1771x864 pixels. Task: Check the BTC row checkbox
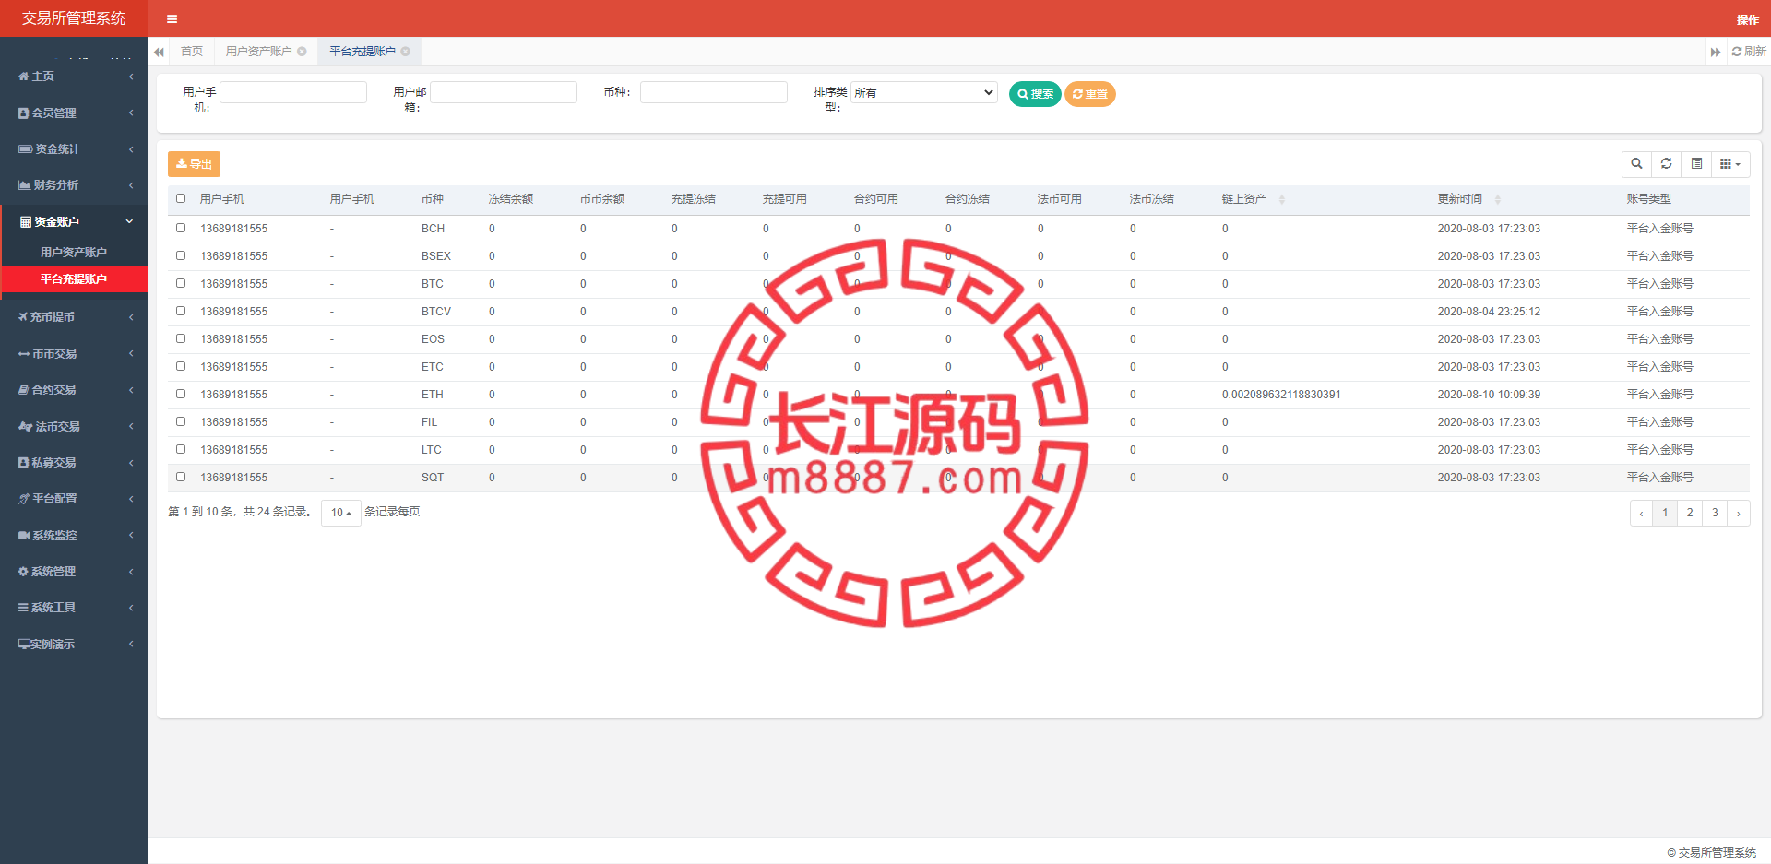click(x=181, y=283)
